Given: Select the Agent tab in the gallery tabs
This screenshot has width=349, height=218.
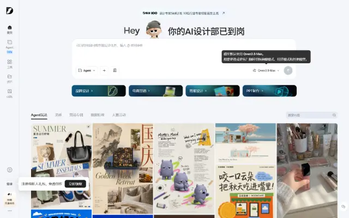Looking at the screenshot, I should tap(39, 115).
